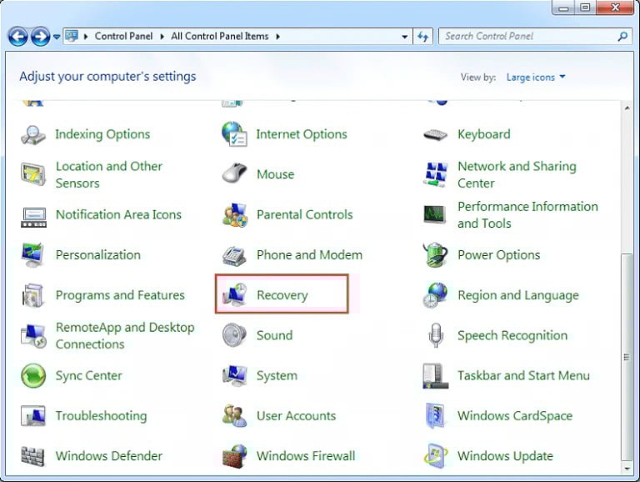Image resolution: width=640 pixels, height=482 pixels.
Task: Open the RemoteApp and Desktop Connections icon
Action: 33,336
